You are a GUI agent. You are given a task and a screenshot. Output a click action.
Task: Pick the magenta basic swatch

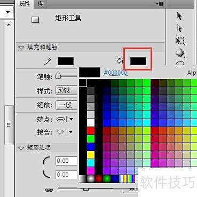coord(91,171)
